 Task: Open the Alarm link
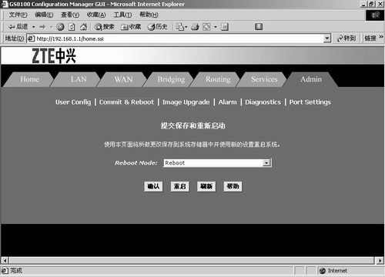coord(227,102)
